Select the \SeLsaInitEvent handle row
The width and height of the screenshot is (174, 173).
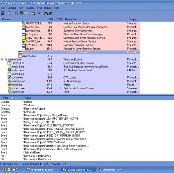pos(87,152)
